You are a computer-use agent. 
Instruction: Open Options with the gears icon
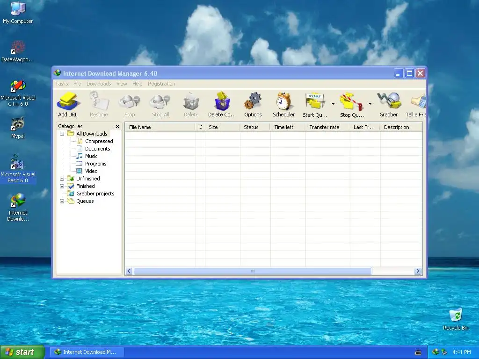(253, 104)
